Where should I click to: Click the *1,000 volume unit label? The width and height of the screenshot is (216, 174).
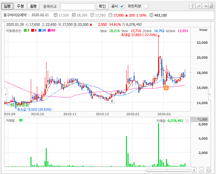click(x=203, y=119)
